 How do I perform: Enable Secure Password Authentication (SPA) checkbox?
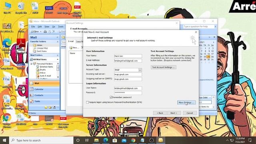point(87,102)
